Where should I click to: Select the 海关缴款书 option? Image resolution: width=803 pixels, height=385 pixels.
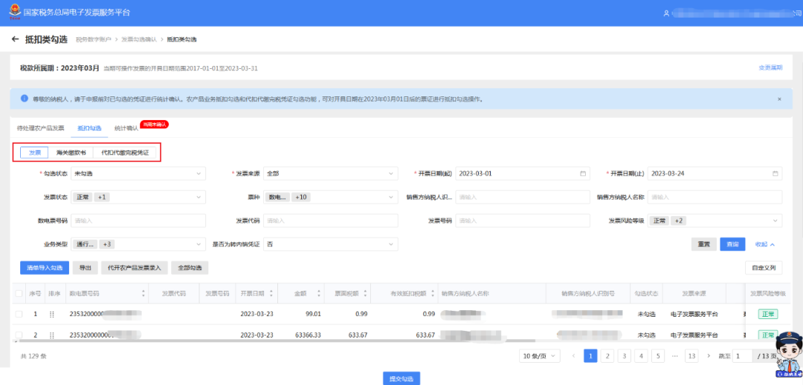(x=71, y=153)
